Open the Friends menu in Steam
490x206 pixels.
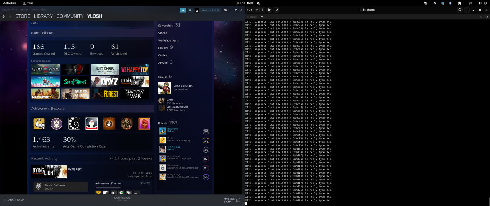(x=24, y=9)
